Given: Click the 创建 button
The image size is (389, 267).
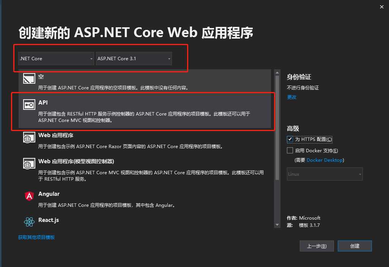Looking at the screenshot, I should coord(355,246).
